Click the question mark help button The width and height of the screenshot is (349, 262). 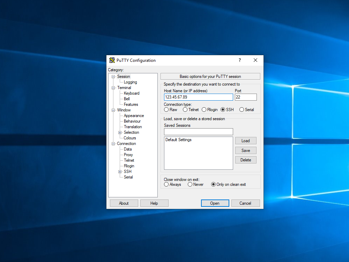(240, 60)
